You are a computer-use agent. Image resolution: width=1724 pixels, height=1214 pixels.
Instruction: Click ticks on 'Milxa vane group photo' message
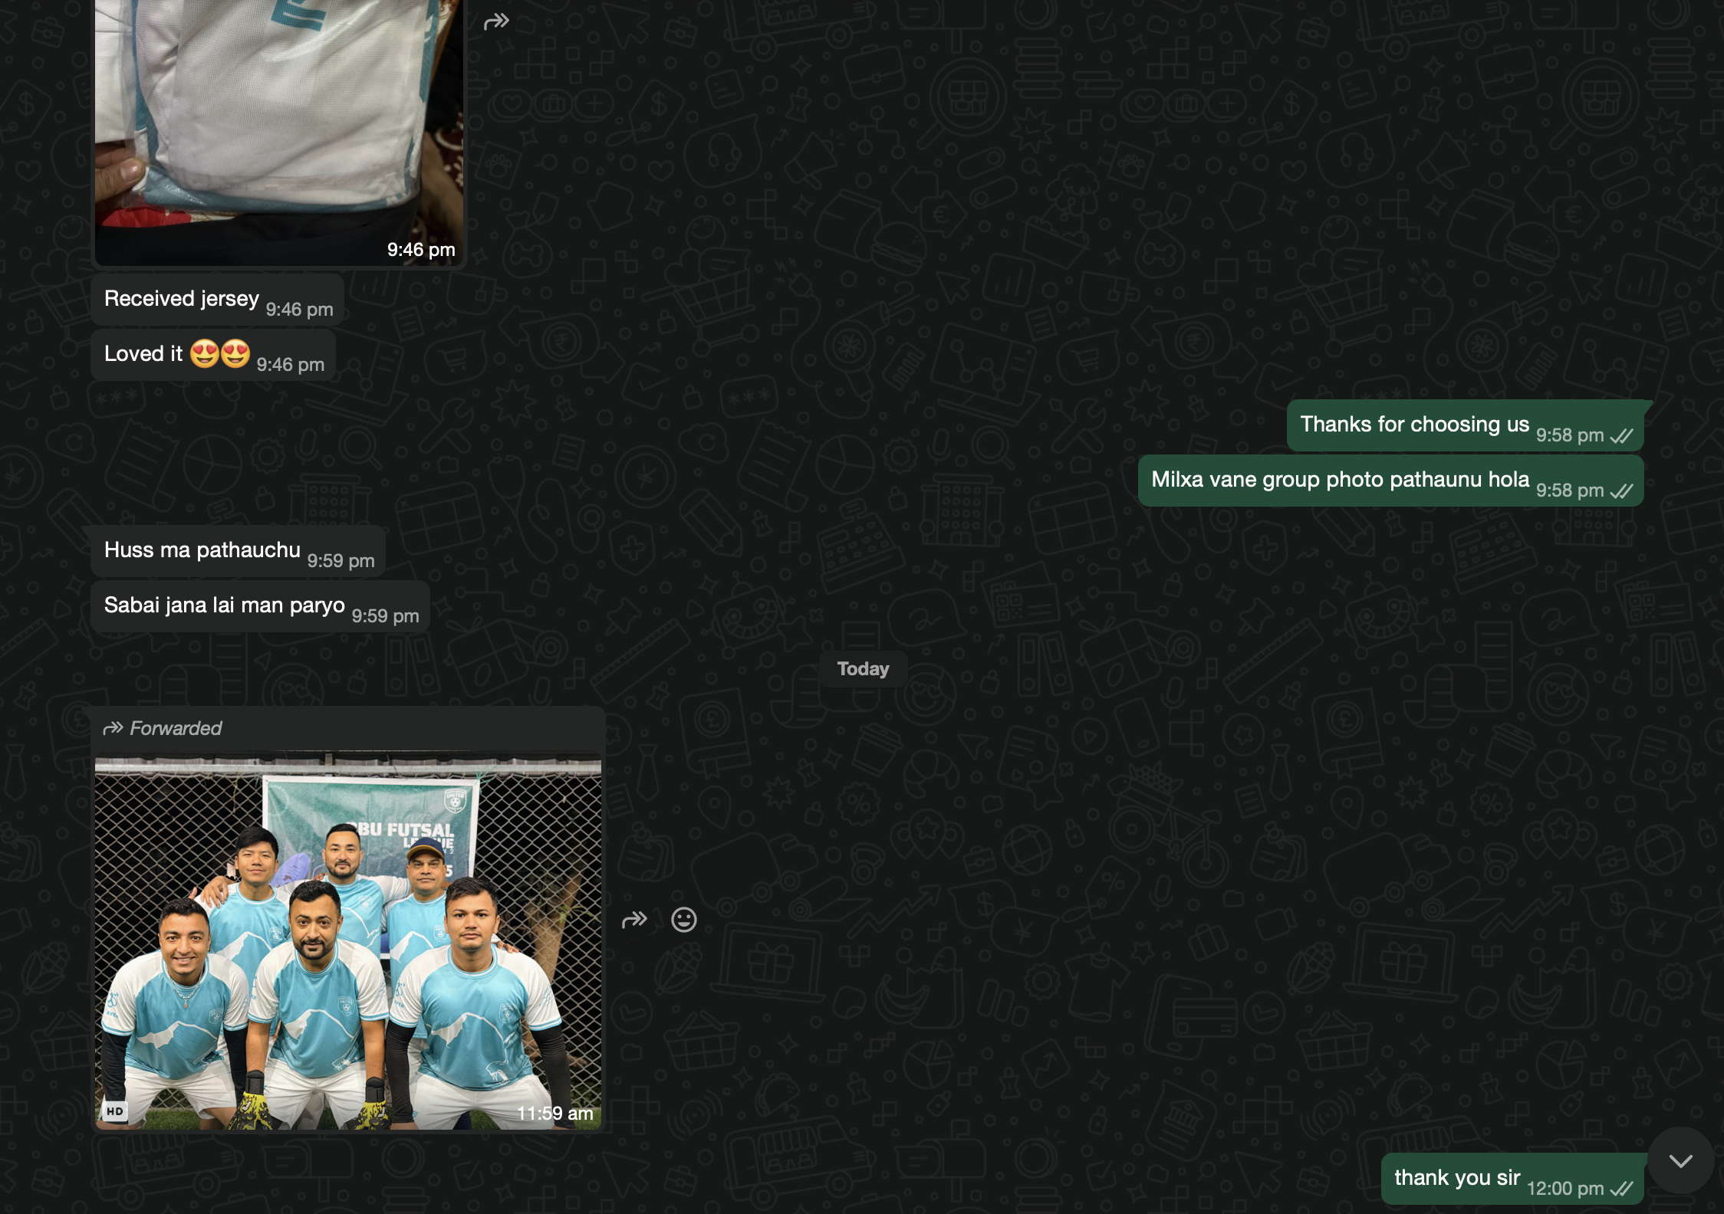pos(1621,491)
